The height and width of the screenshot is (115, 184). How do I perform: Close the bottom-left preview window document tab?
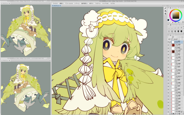[x=10, y=61]
